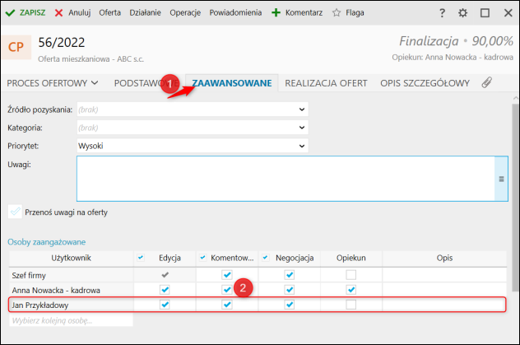Open the Działanie menu
The image size is (520, 345).
[146, 12]
